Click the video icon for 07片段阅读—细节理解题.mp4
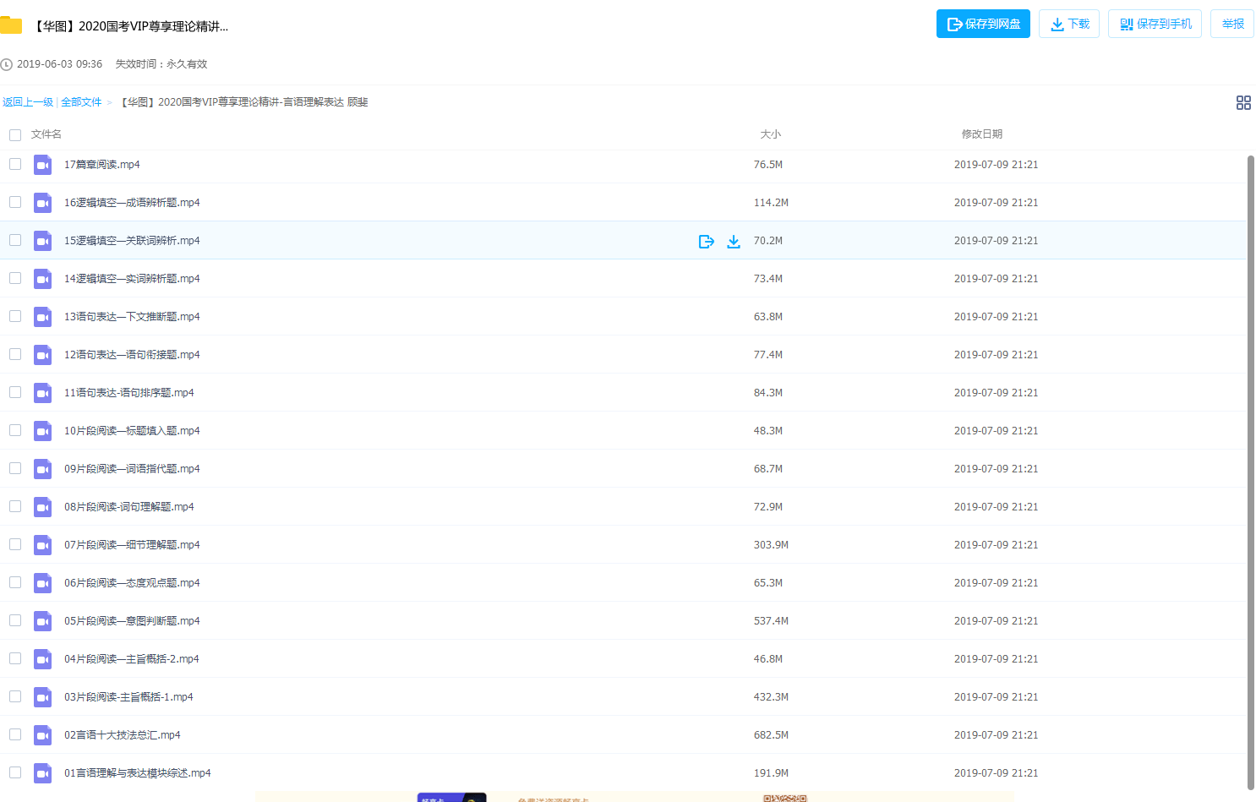1256x802 pixels. click(43, 545)
